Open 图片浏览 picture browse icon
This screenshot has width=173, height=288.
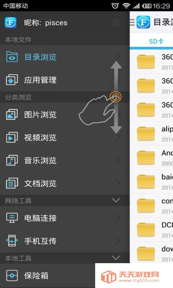point(12,114)
